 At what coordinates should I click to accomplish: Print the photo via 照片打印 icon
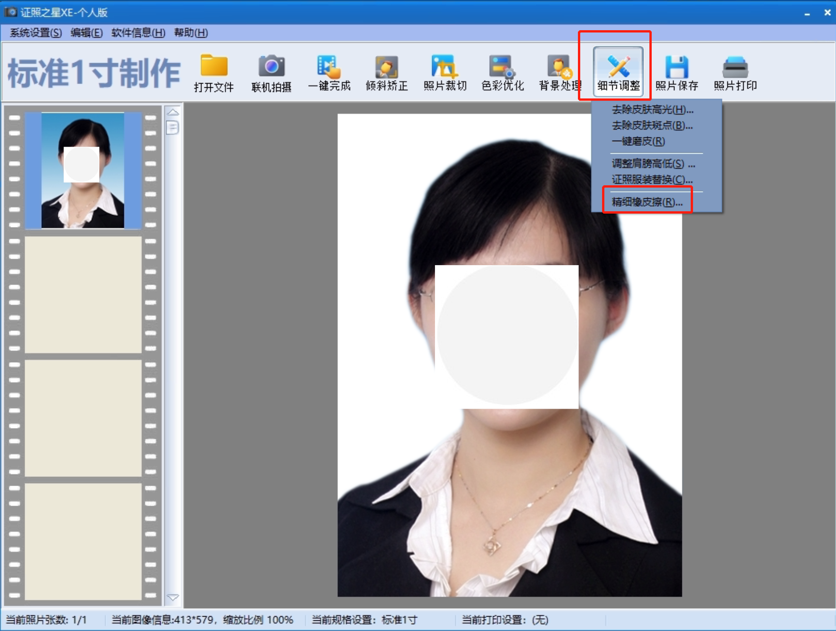(x=736, y=72)
